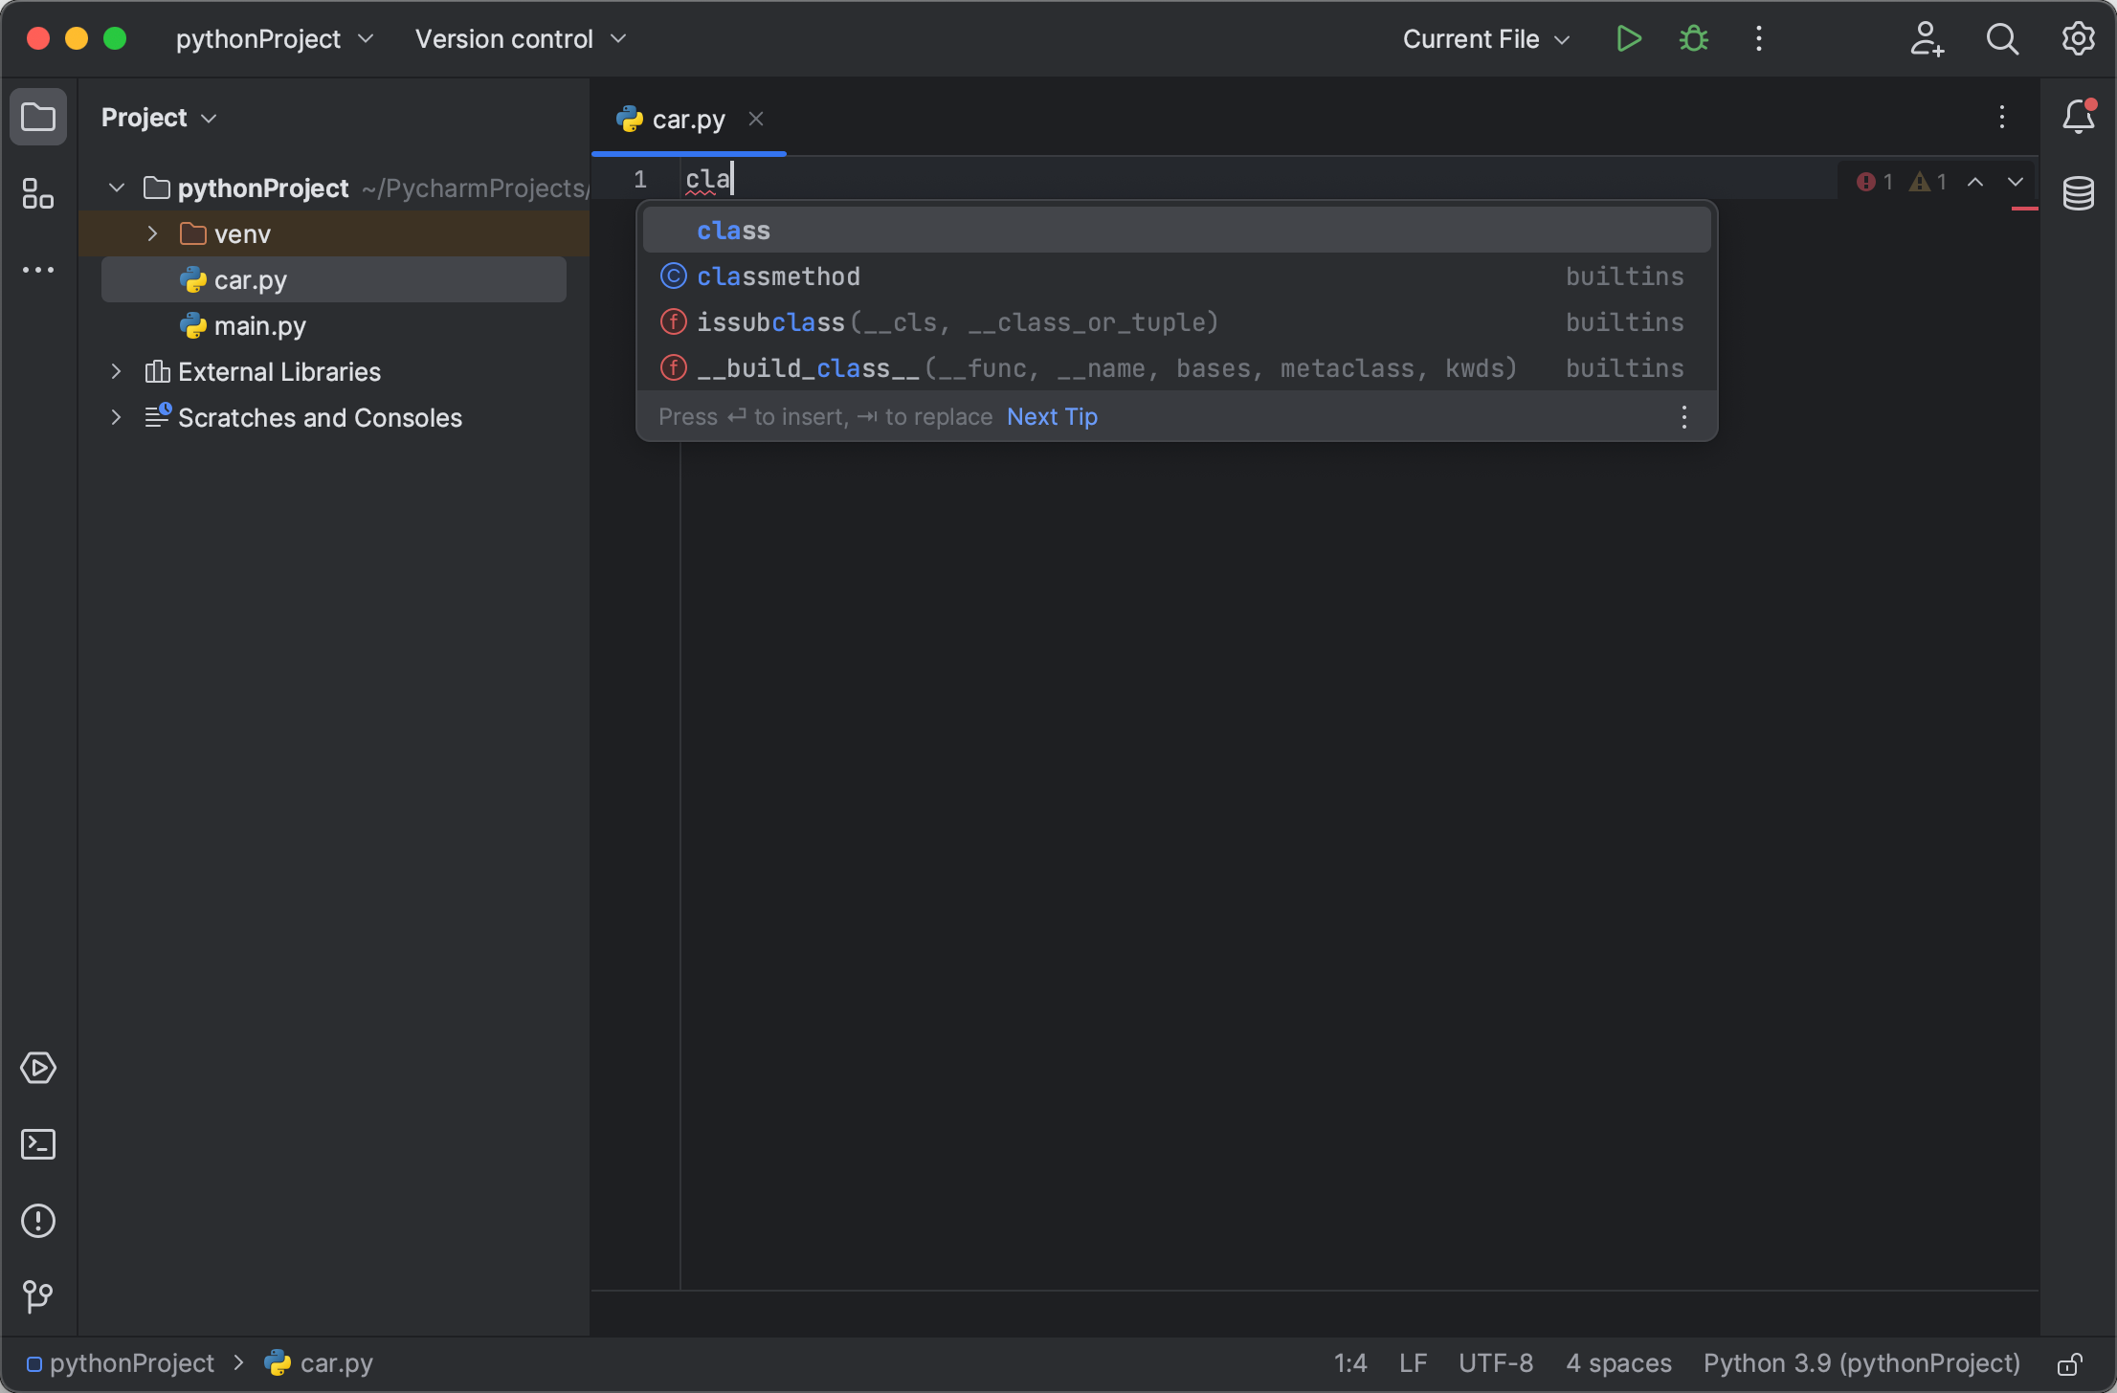Viewport: 2117px width, 1393px height.
Task: Open Search Everywhere
Action: (x=2002, y=38)
